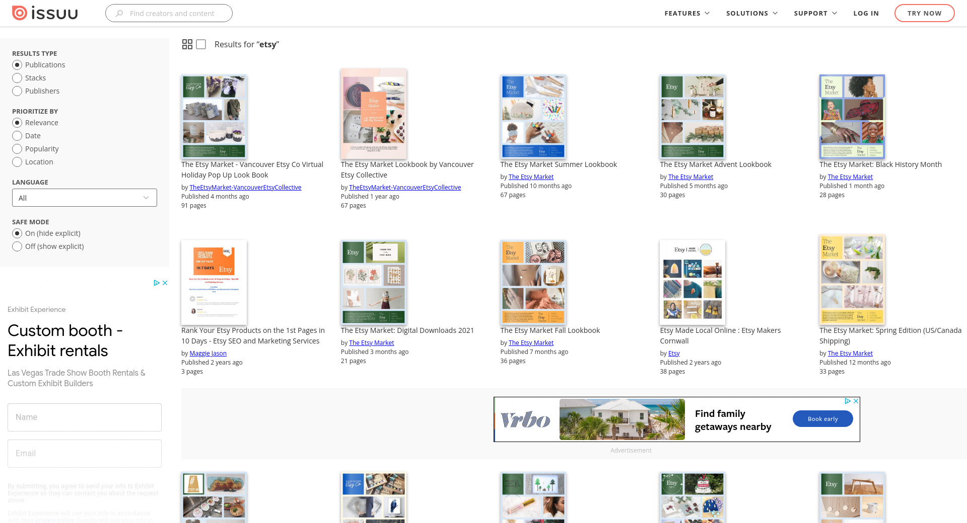Open the Support menu

tap(815, 13)
